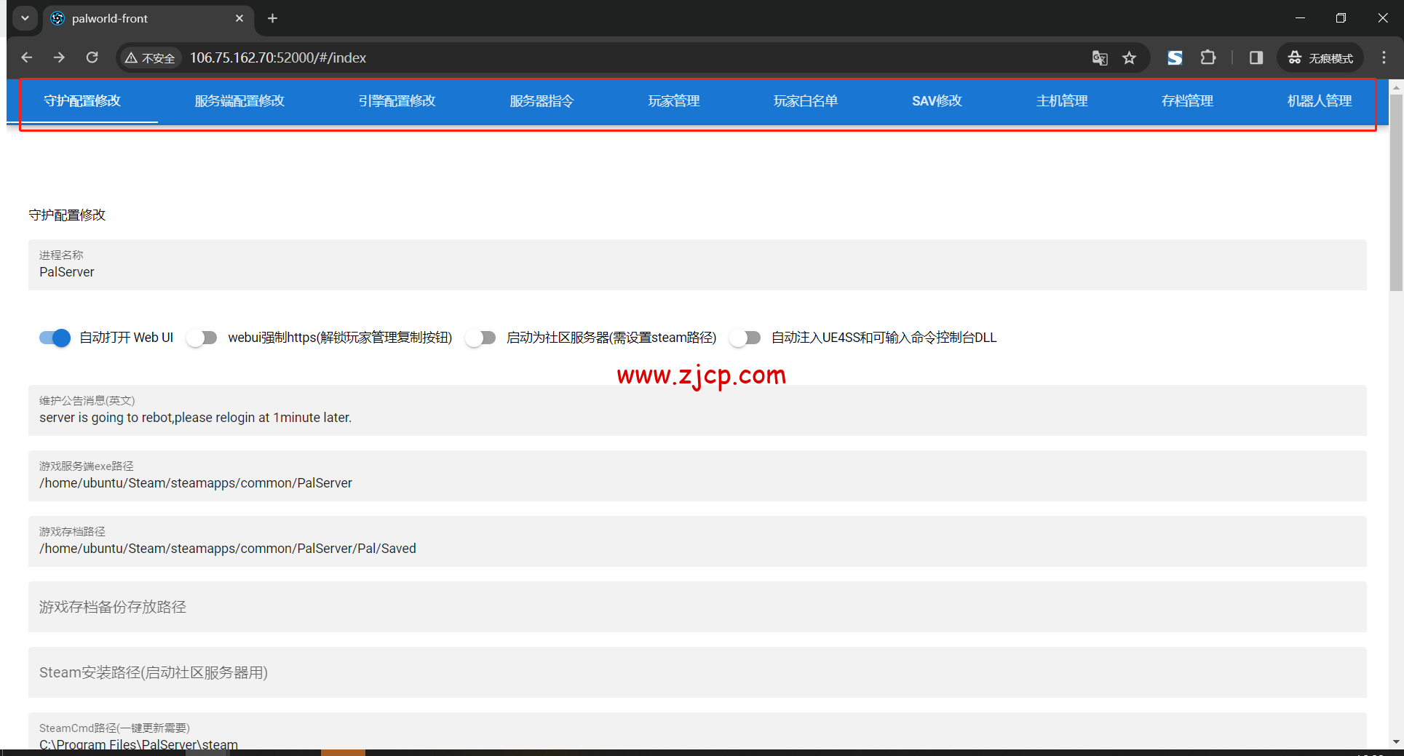
Task: Edit the SteamCmd路径 field
Action: pos(697,731)
